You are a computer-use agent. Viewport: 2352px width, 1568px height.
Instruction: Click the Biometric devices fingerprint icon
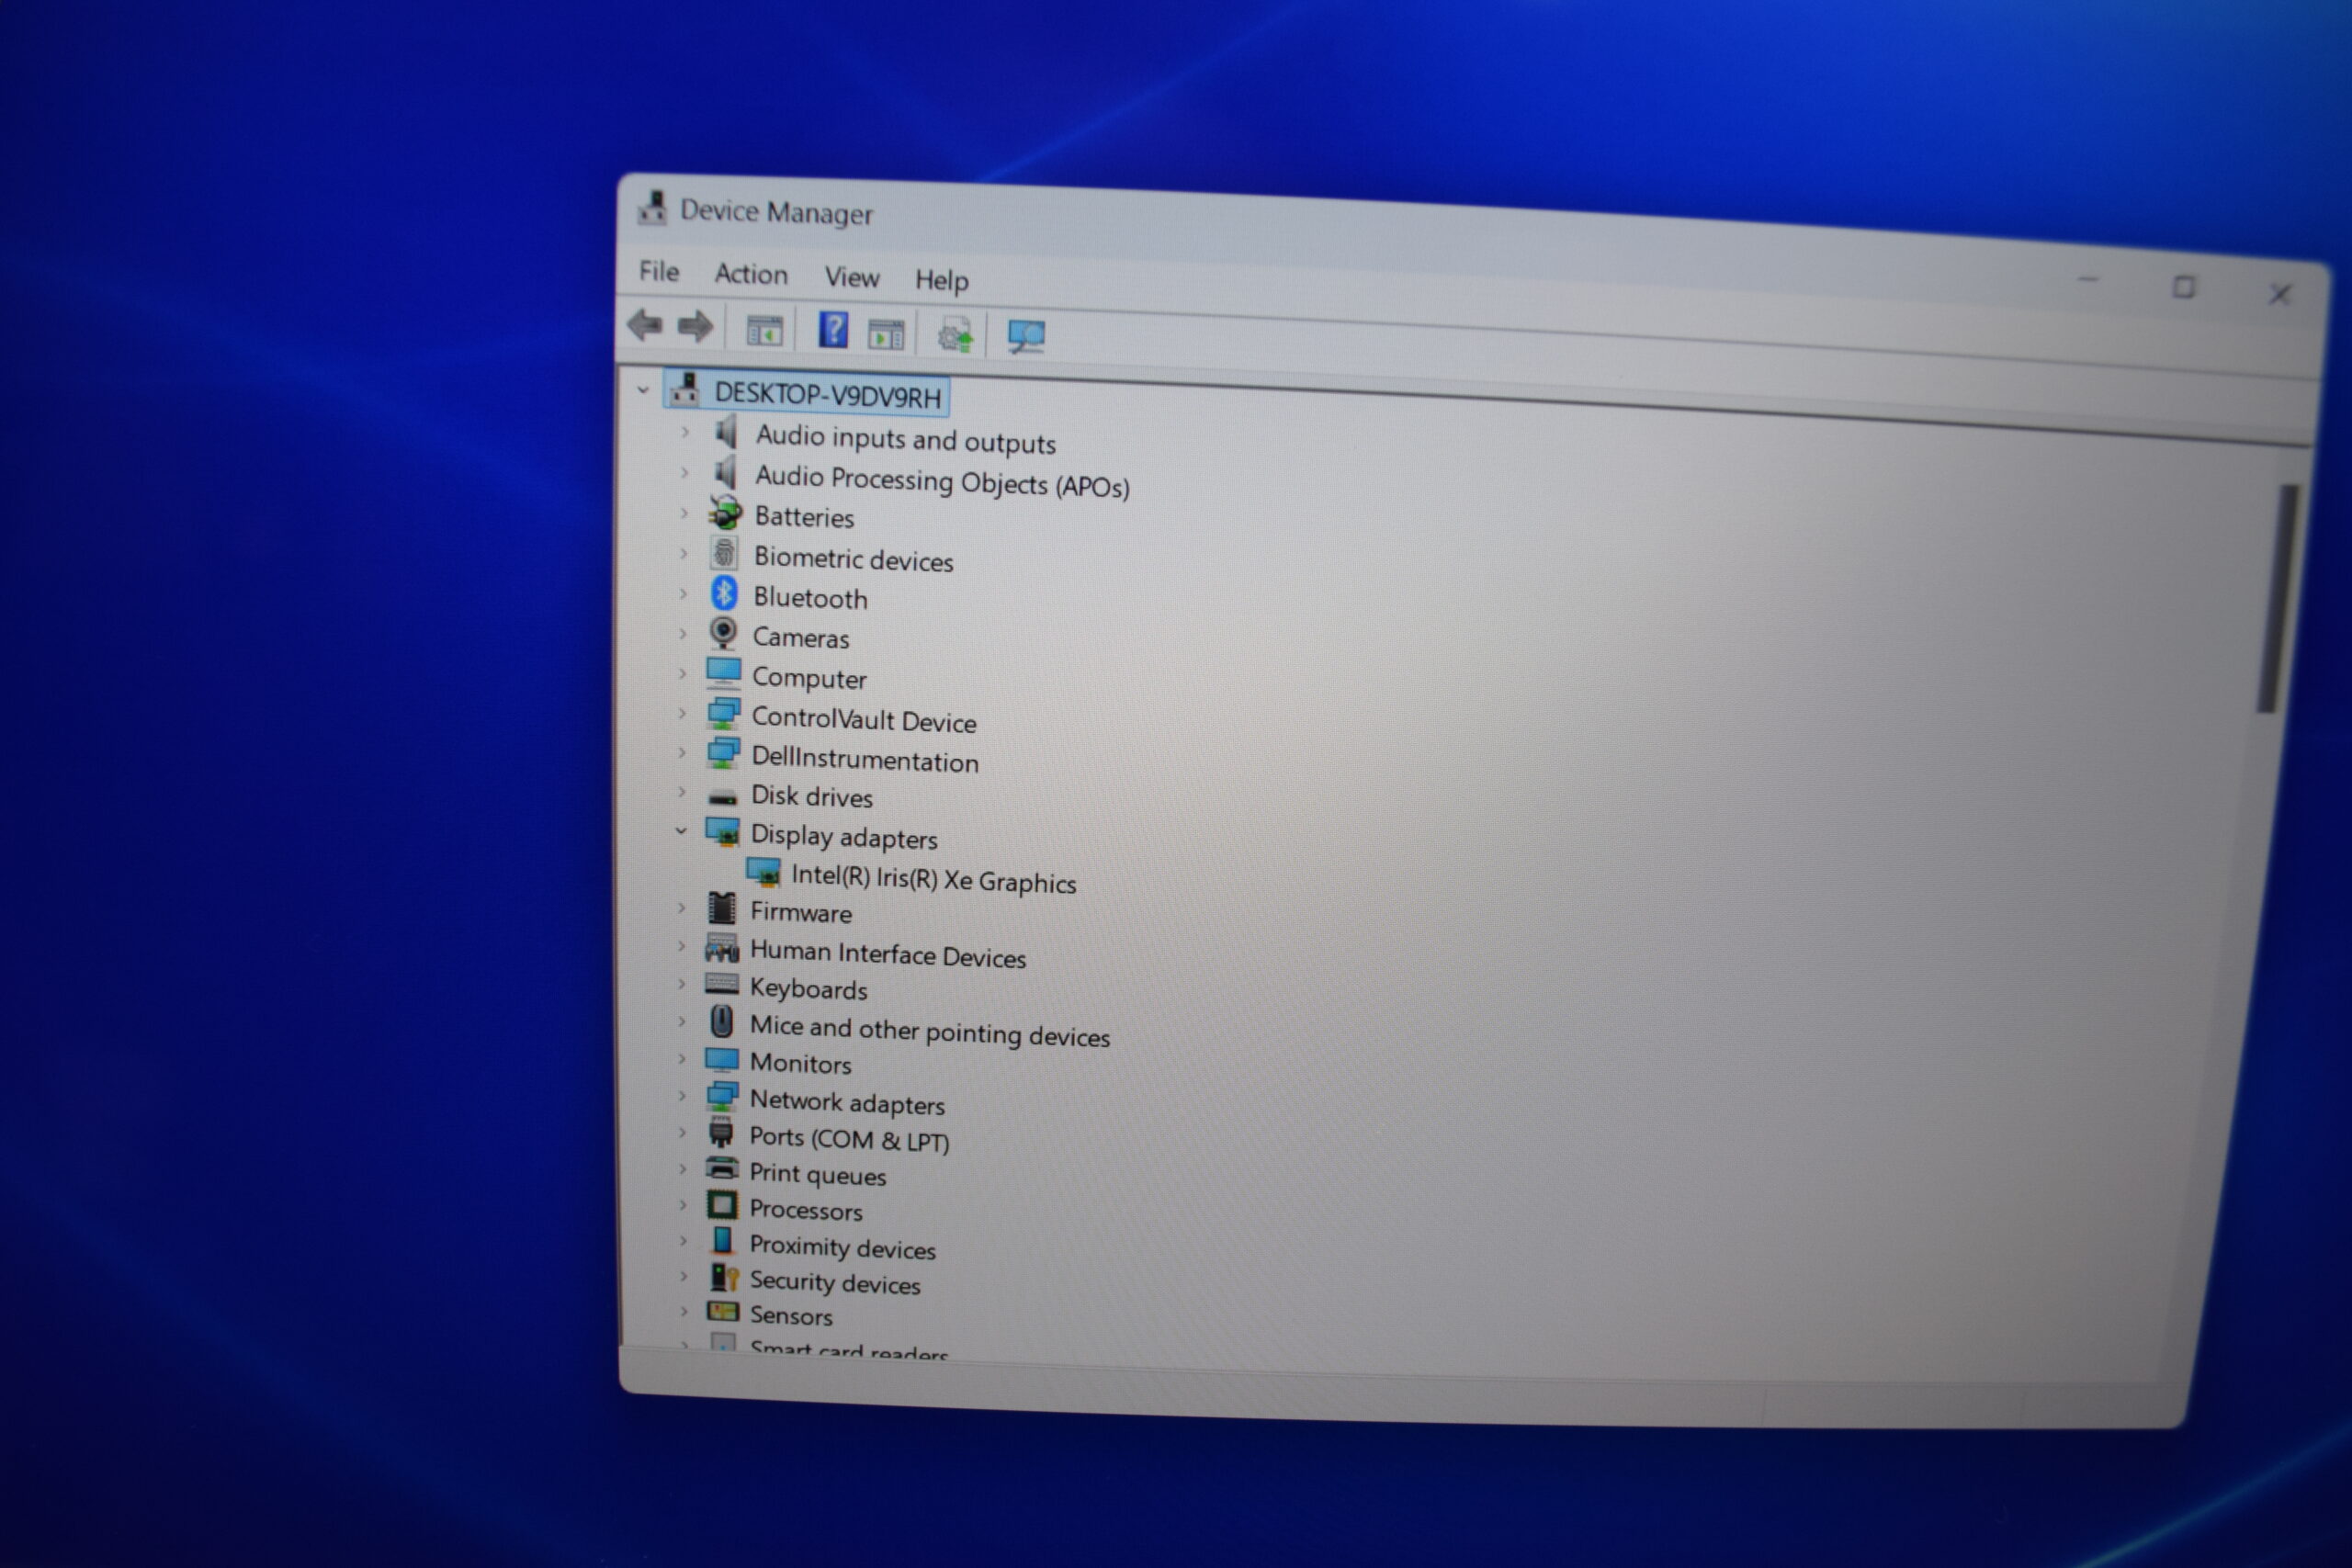pyautogui.click(x=724, y=553)
